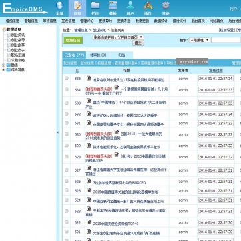241x241 pixels.
Task: Click the red 推荐到首页头部 tag in row 534
Action: [x=99, y=89]
